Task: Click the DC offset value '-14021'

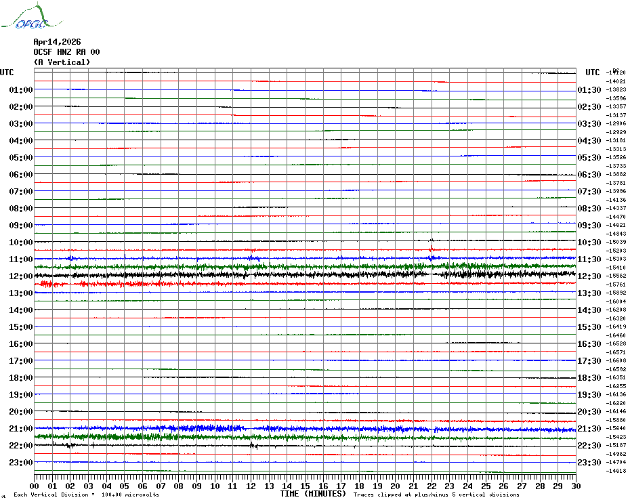Action: click(616, 81)
